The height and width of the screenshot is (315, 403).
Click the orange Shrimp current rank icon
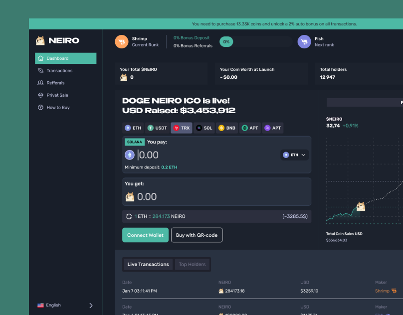tap(122, 42)
